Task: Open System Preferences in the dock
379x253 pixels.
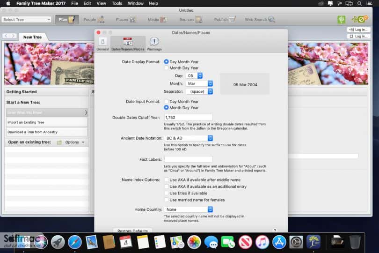Action: [296, 242]
